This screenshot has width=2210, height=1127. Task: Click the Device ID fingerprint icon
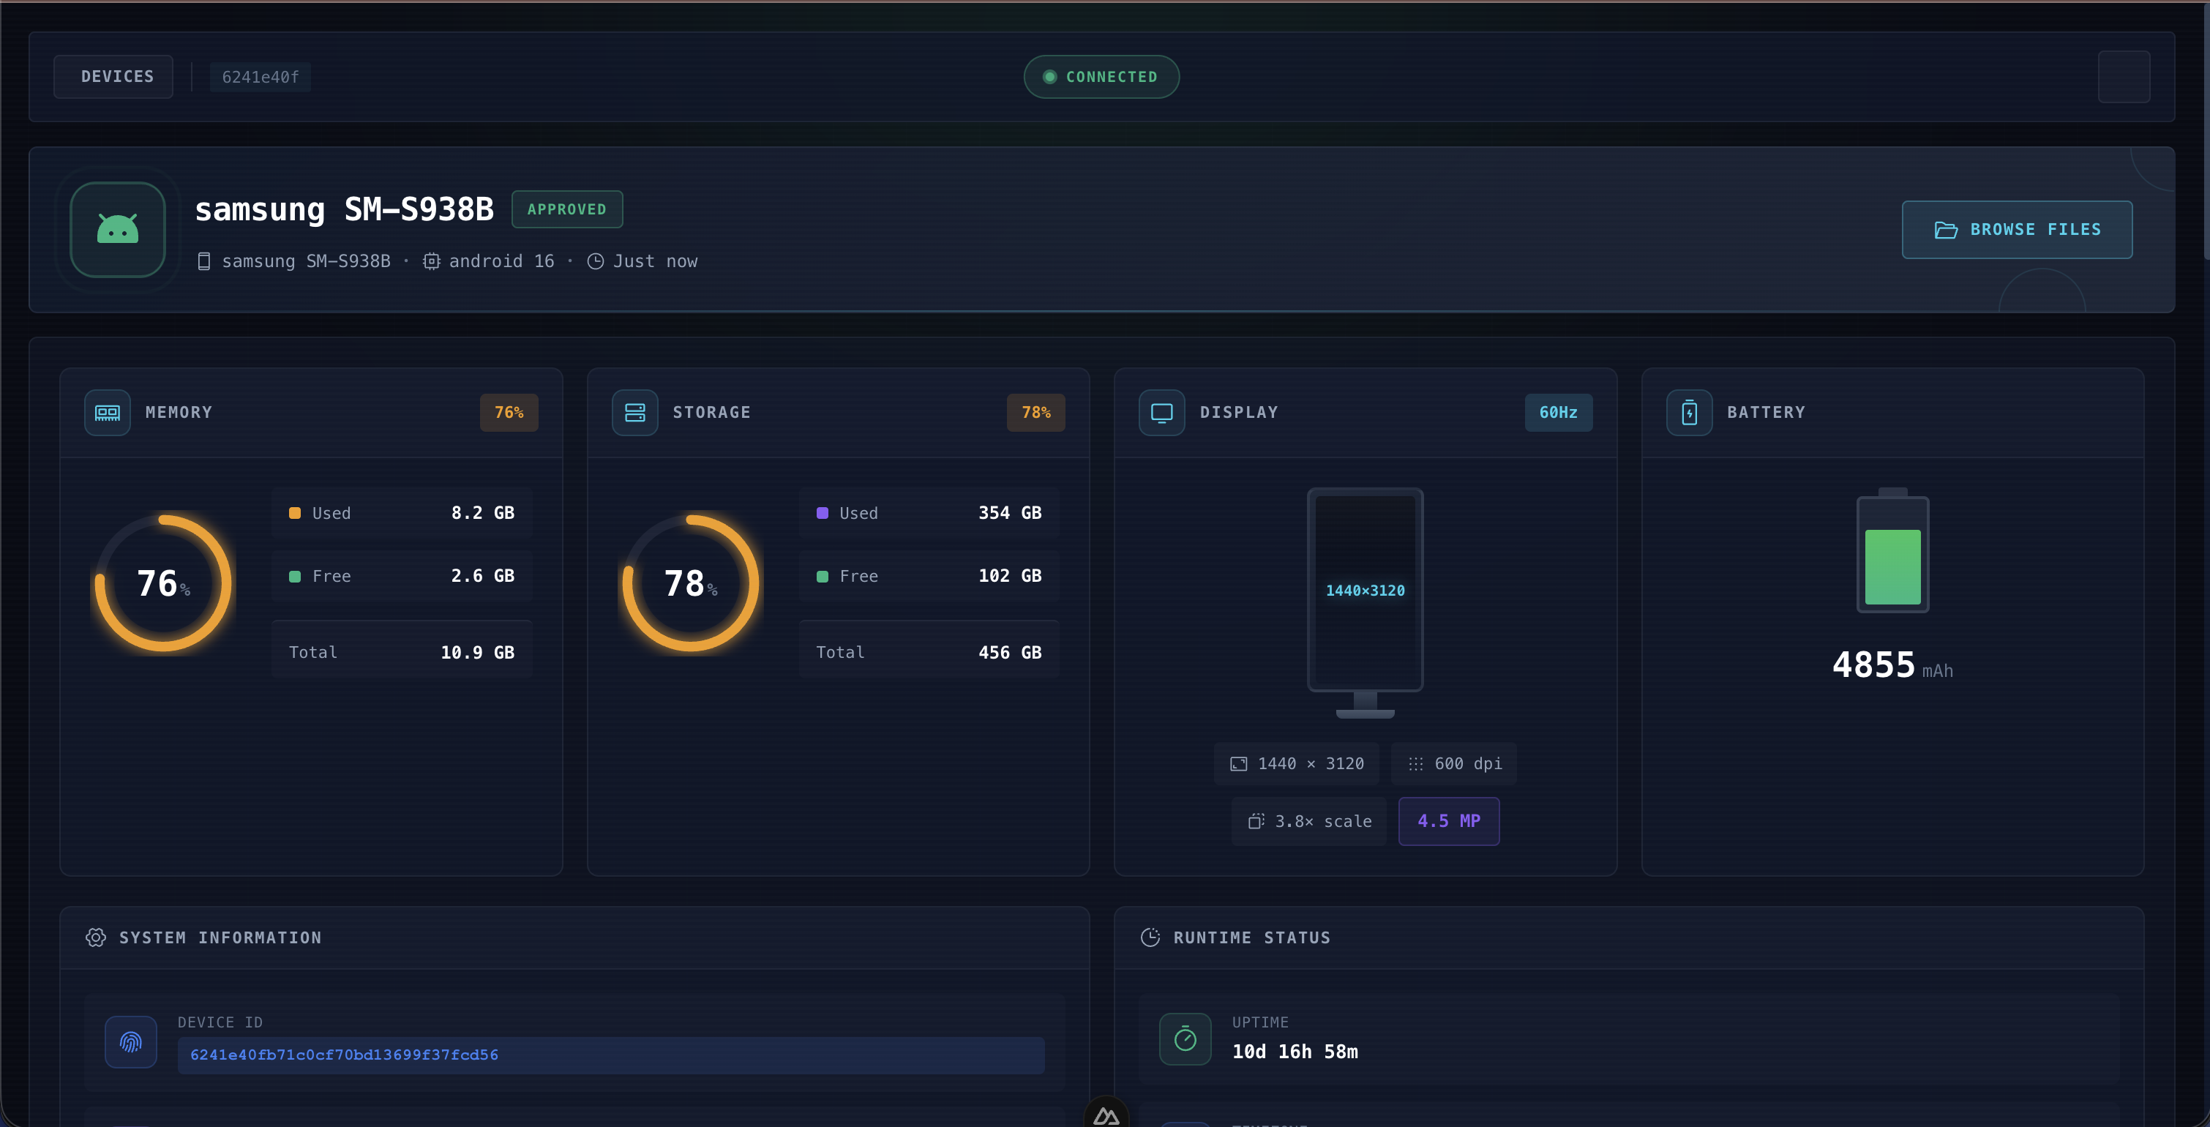point(130,1042)
